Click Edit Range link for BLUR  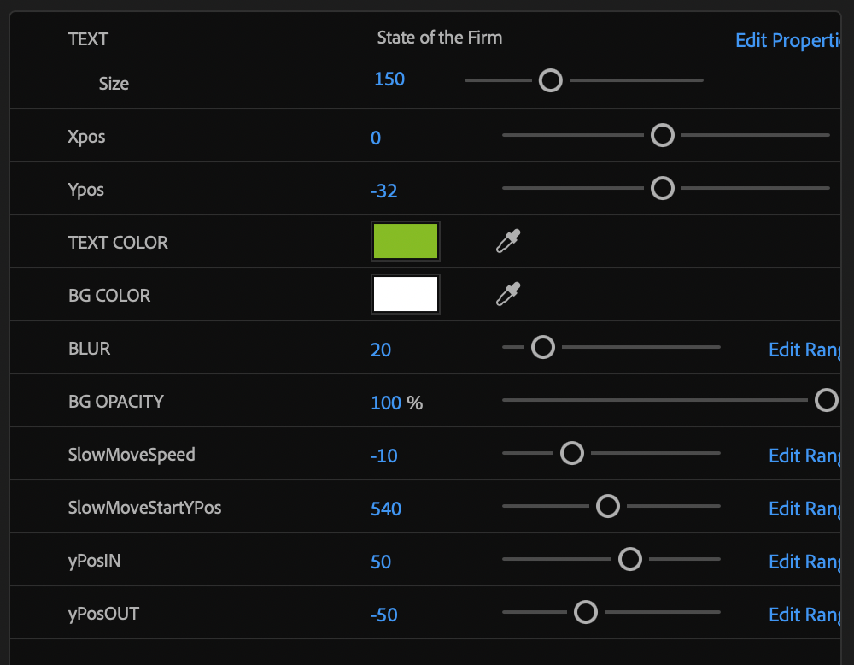[804, 350]
